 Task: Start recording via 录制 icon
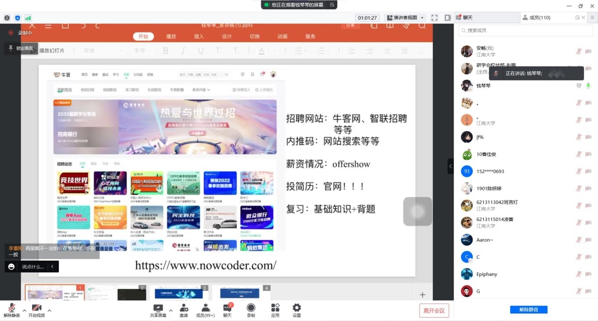pos(251,308)
